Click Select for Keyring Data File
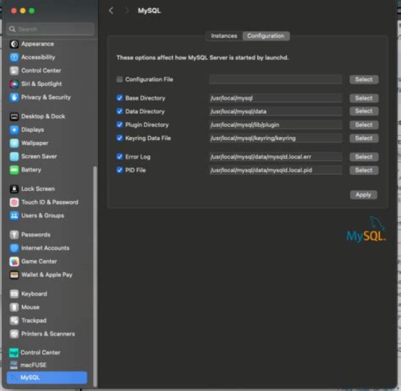401x391 pixels. pyautogui.click(x=364, y=138)
